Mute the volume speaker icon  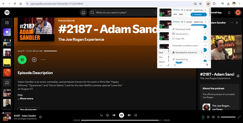tap(218, 117)
